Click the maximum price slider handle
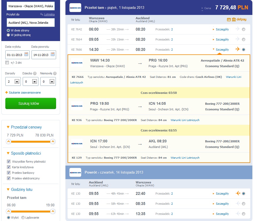 (x=53, y=142)
